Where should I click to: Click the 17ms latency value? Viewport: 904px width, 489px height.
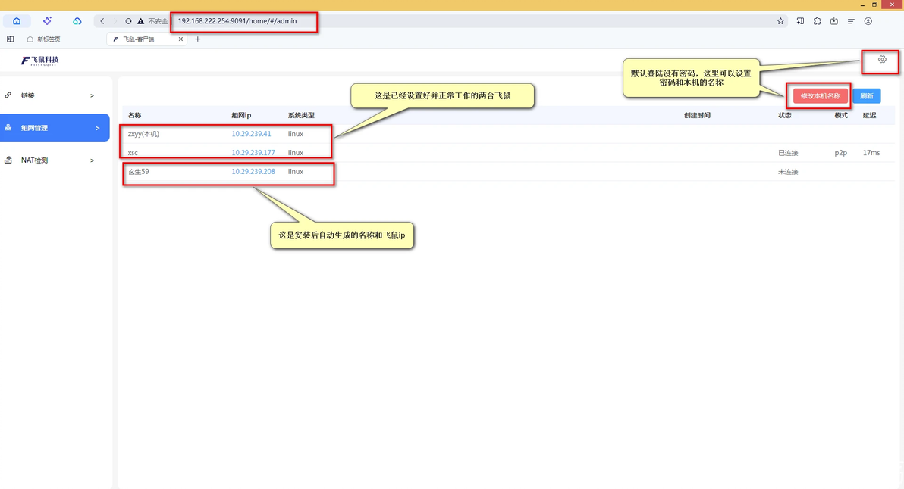pos(871,153)
